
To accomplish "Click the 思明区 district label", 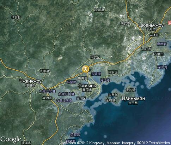I will (81, 98).
